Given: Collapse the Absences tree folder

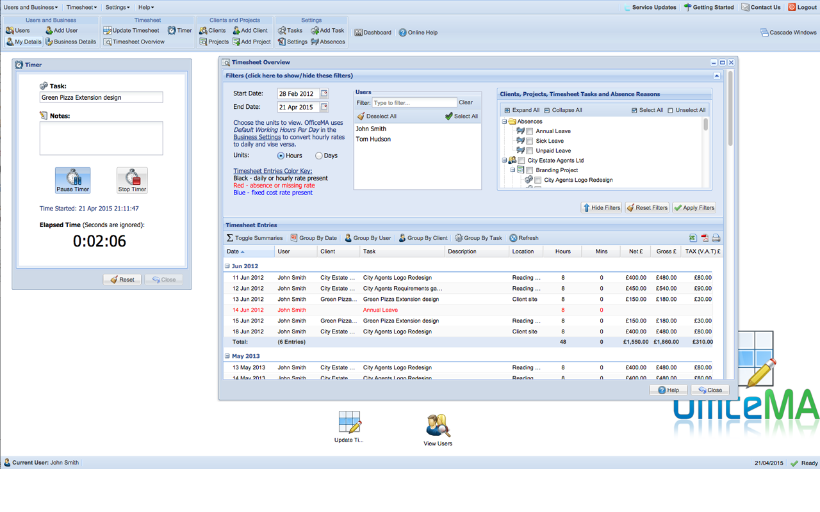Looking at the screenshot, I should point(505,122).
